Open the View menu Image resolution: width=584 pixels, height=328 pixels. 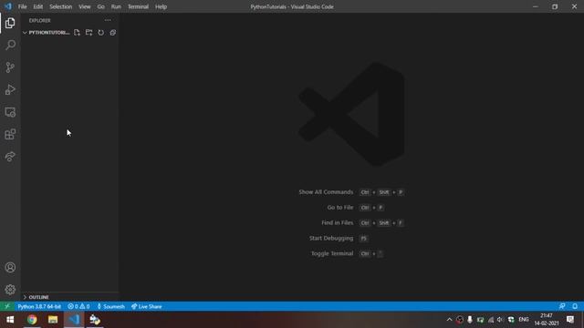point(85,6)
